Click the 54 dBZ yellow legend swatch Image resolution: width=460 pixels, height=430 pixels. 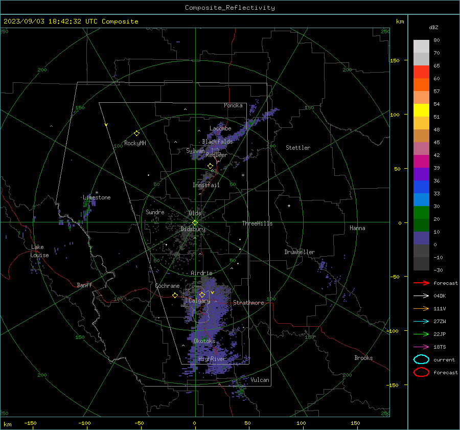[x=421, y=110]
